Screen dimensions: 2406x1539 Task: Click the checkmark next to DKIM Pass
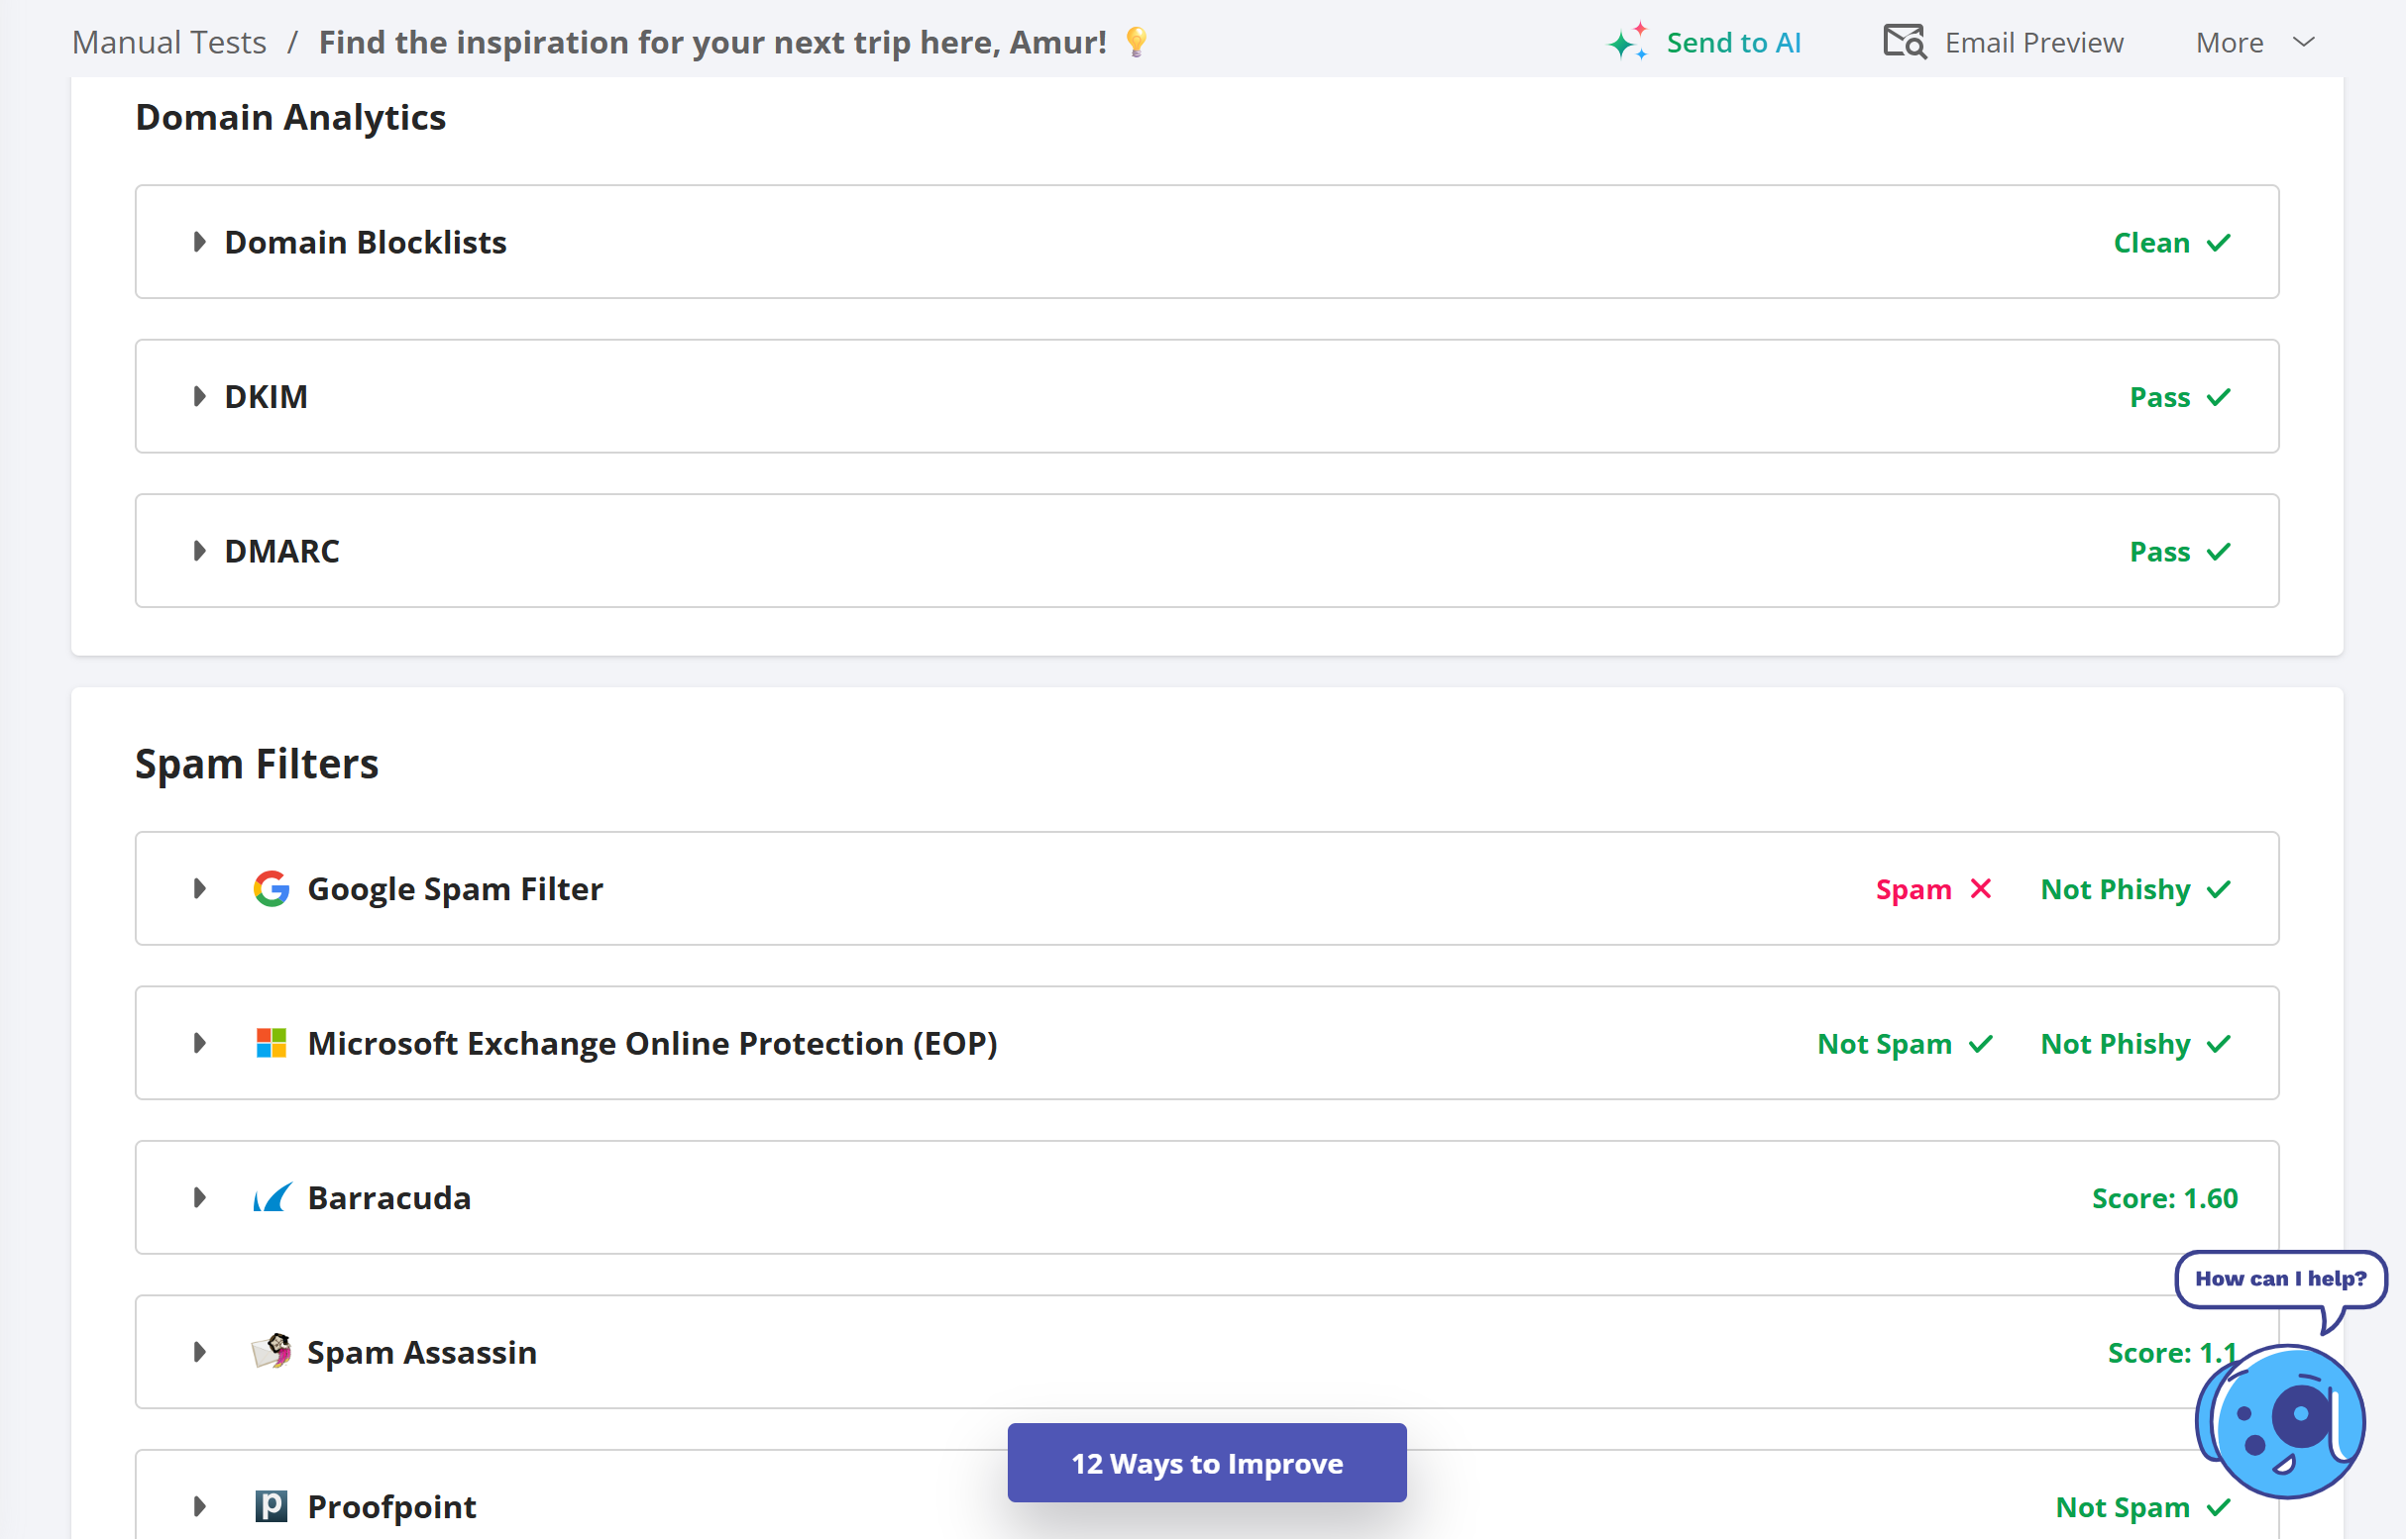tap(2219, 398)
